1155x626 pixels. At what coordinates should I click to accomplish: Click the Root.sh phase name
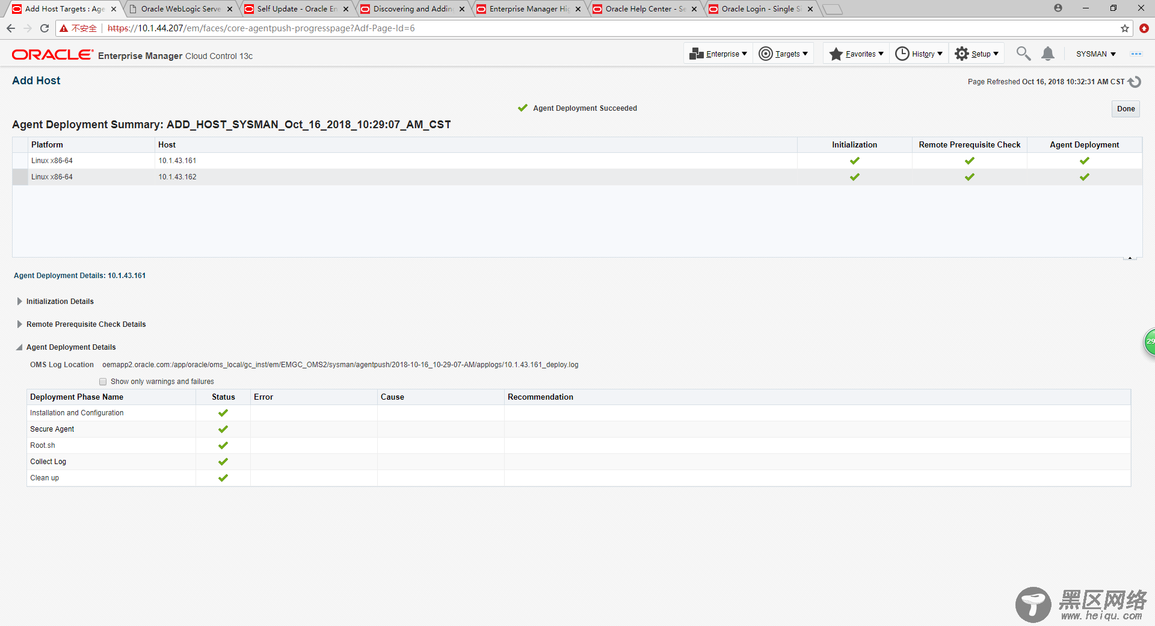point(43,445)
